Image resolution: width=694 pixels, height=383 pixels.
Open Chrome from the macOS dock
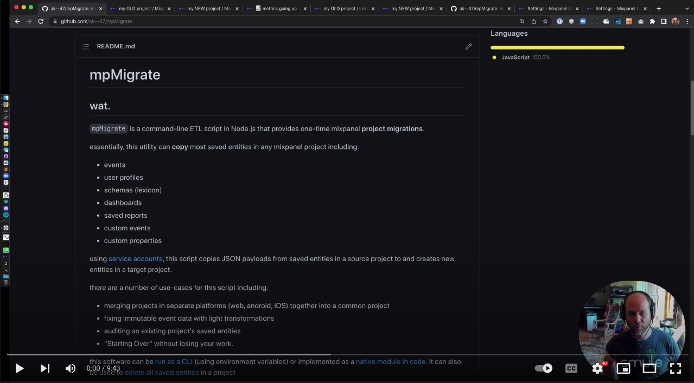[x=6, y=105]
